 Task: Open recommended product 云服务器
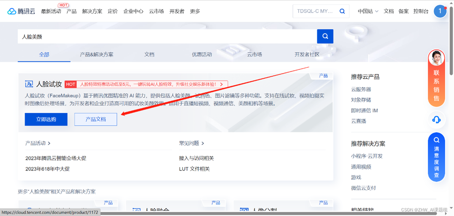[x=361, y=90]
